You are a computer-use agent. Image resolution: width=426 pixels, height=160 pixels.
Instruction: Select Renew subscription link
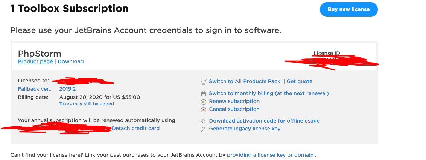pyautogui.click(x=234, y=101)
